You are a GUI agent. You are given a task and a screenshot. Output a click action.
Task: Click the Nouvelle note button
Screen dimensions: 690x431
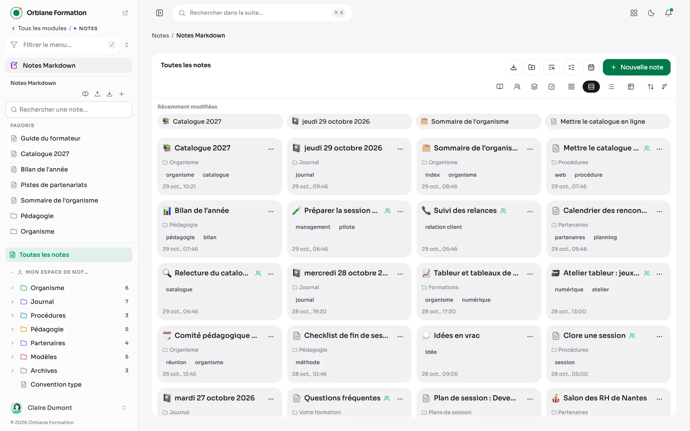coord(637,67)
